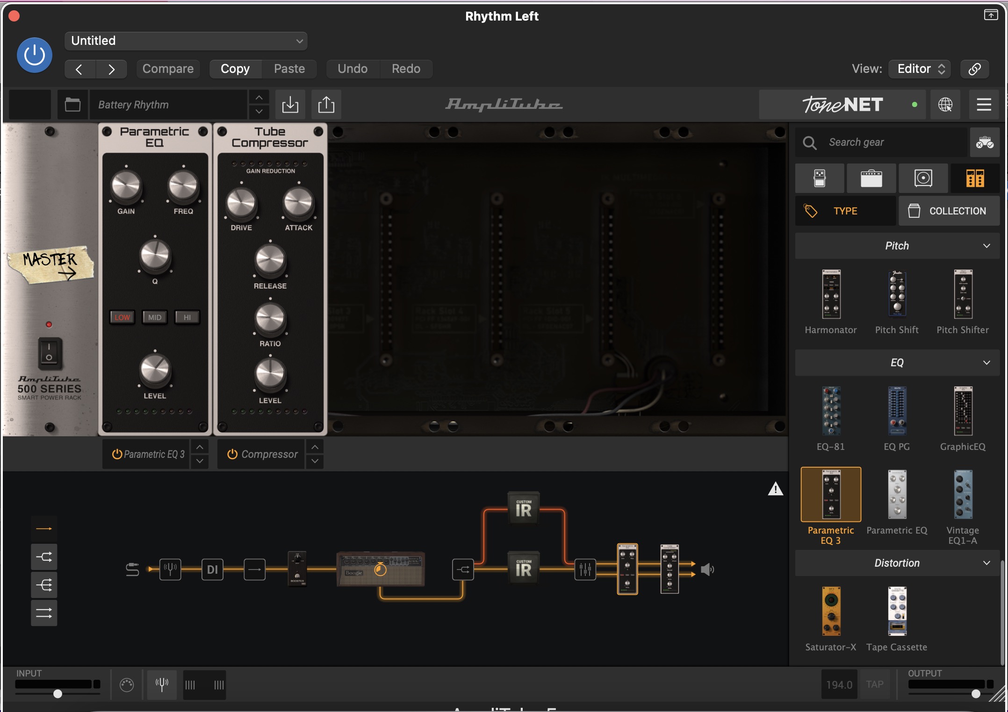Click the Copy button
Image resolution: width=1008 pixels, height=712 pixels.
tap(235, 69)
